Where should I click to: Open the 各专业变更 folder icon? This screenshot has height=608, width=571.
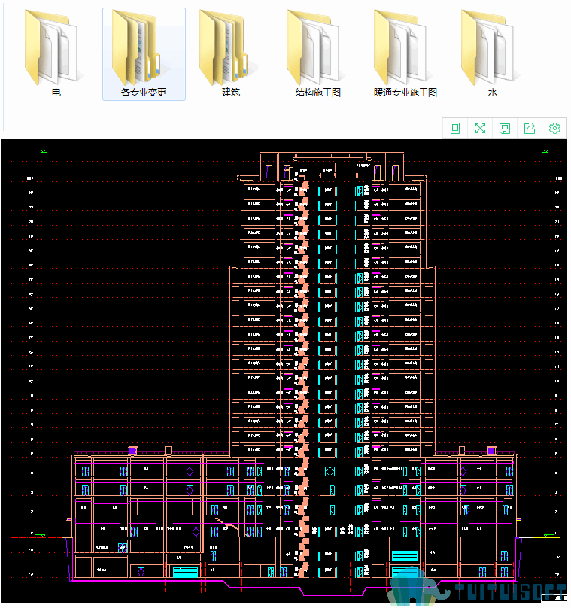(x=140, y=47)
